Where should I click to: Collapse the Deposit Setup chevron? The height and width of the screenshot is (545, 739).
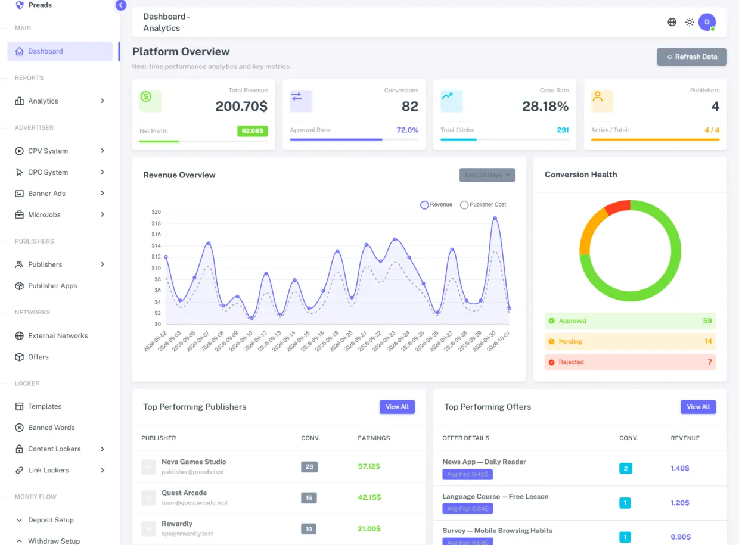tap(20, 520)
